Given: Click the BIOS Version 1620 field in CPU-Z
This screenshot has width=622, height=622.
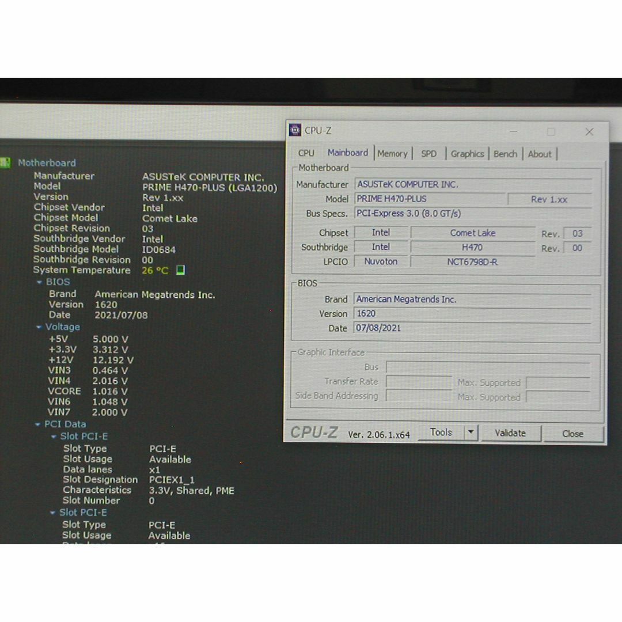Looking at the screenshot, I should coord(472,313).
